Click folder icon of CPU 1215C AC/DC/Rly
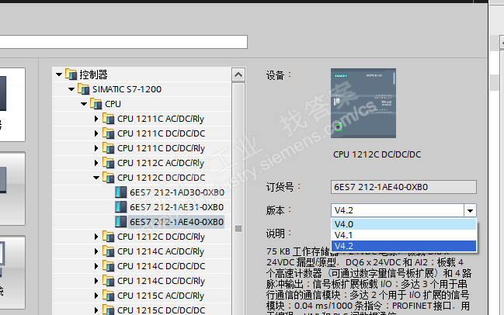 tap(109, 296)
